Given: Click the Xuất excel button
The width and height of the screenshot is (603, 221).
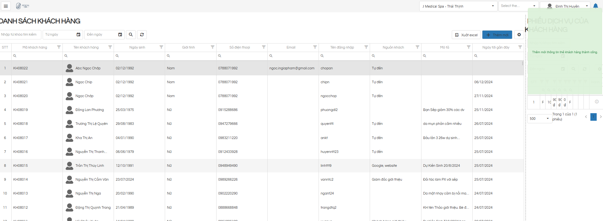Looking at the screenshot, I should (466, 35).
